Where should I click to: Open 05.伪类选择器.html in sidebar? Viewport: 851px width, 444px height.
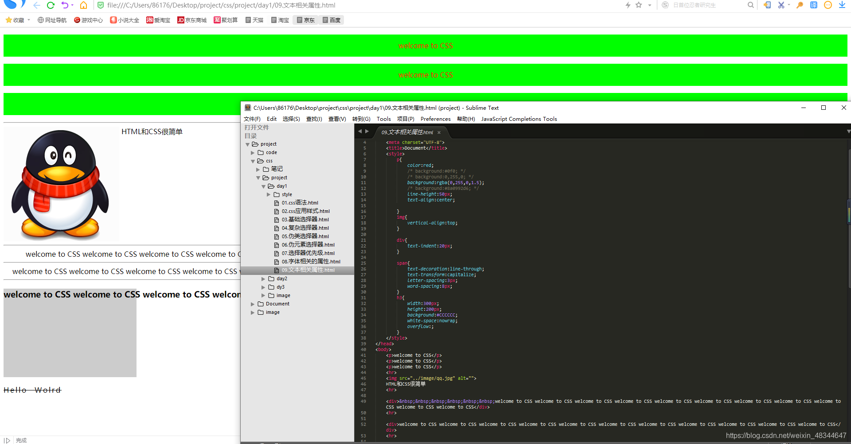[305, 236]
